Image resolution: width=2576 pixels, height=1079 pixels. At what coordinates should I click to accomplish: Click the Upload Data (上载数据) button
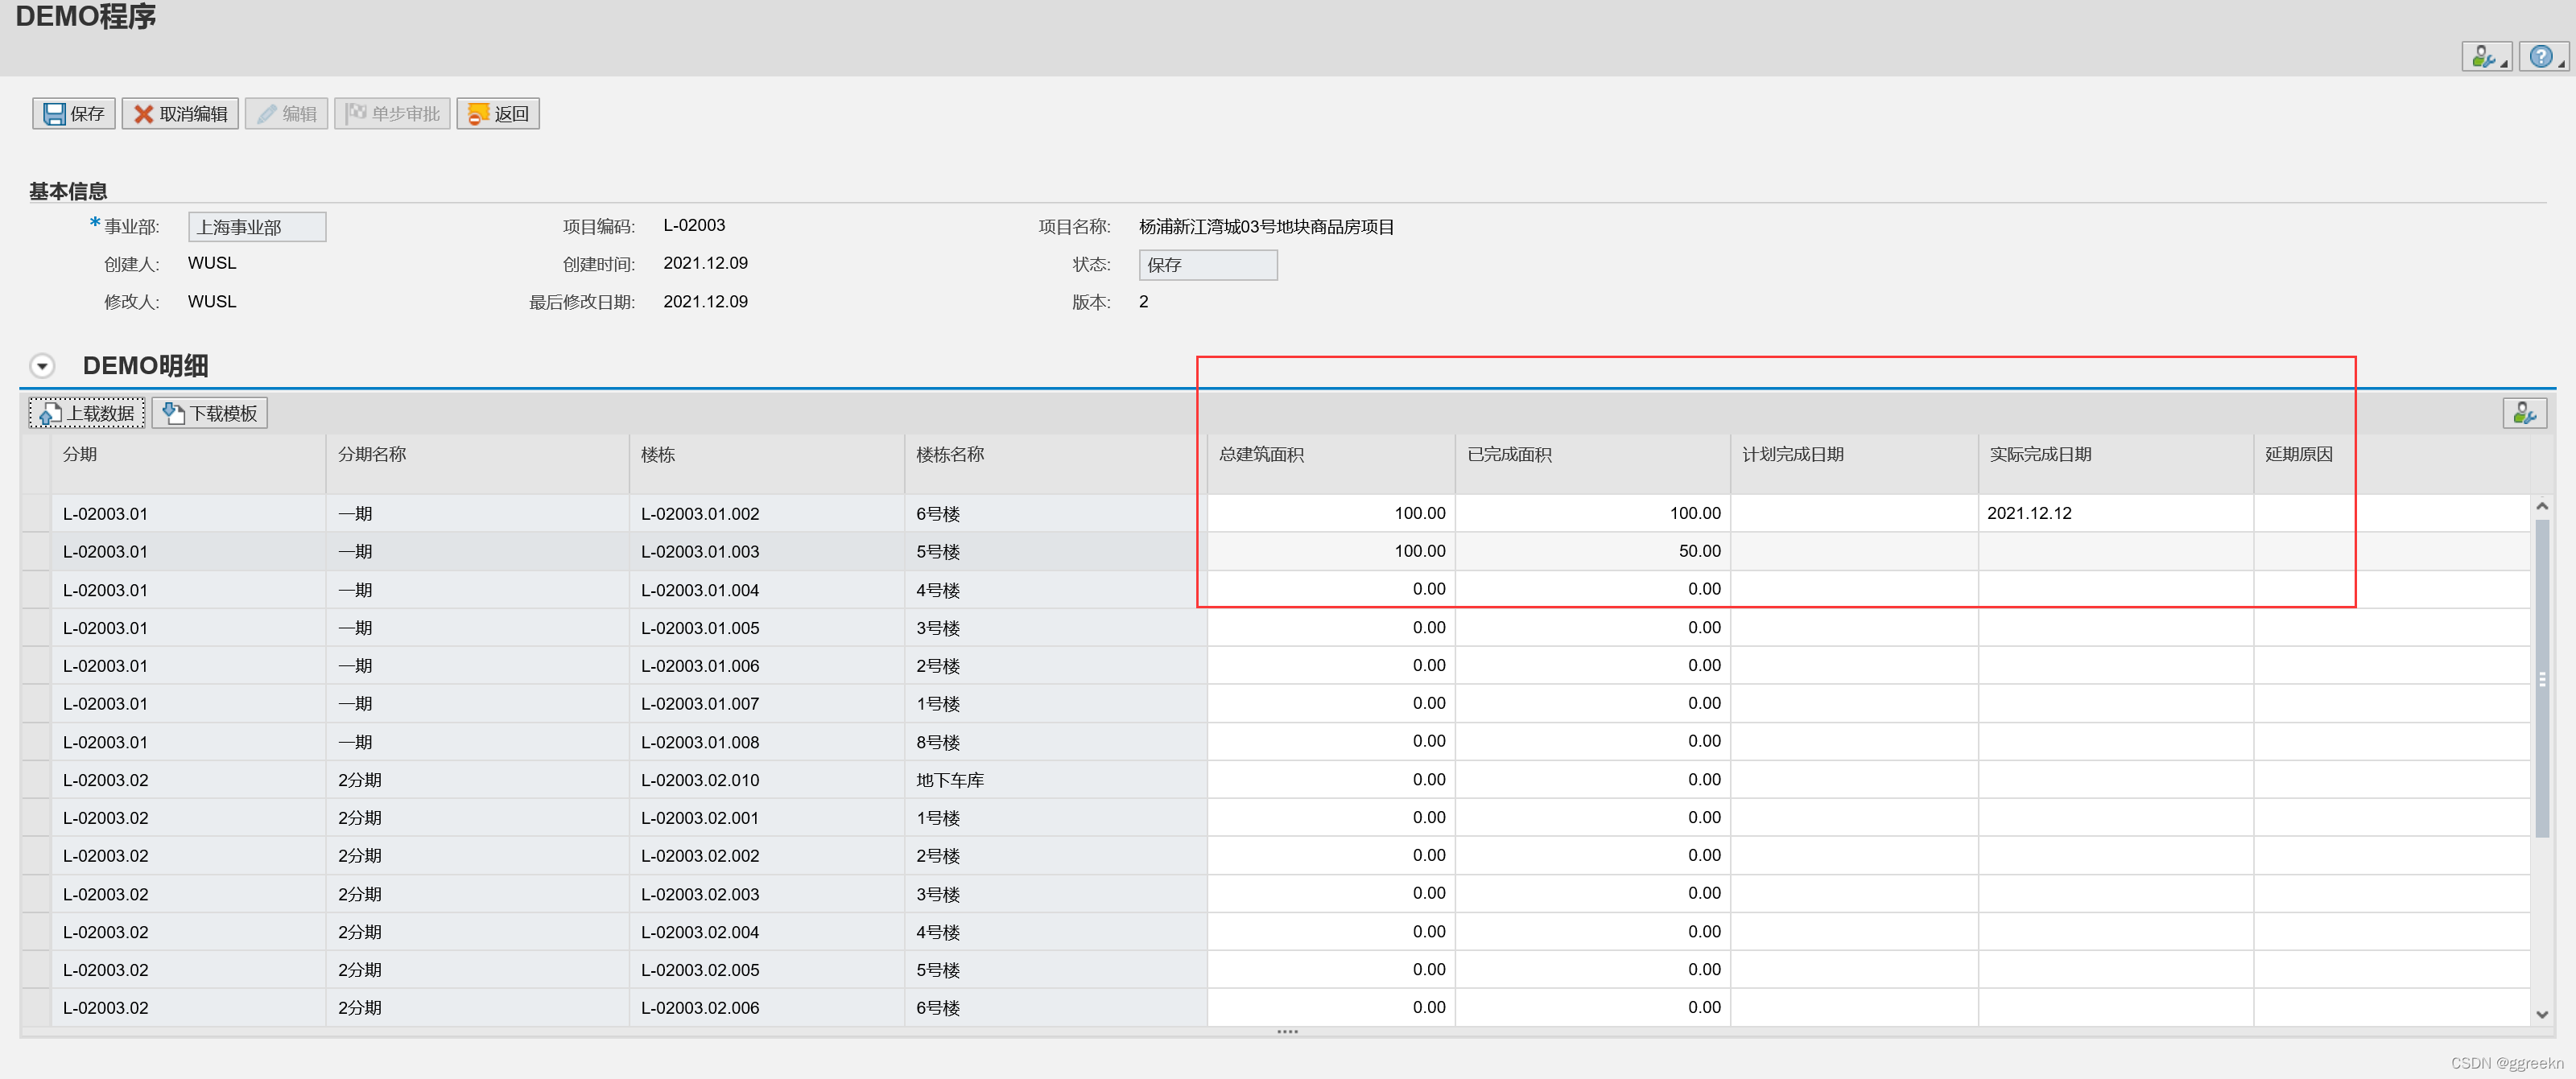click(87, 413)
